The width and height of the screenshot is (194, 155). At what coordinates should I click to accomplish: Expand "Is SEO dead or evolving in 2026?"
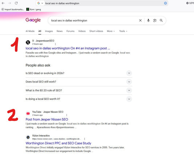[79, 73]
